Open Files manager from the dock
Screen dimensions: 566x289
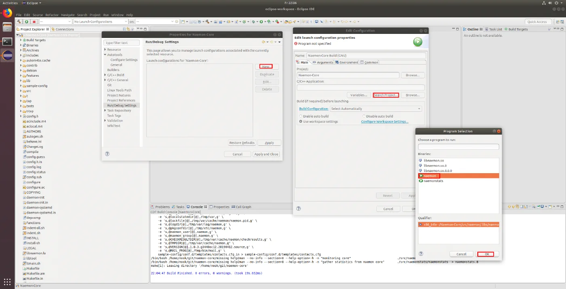click(x=7, y=27)
